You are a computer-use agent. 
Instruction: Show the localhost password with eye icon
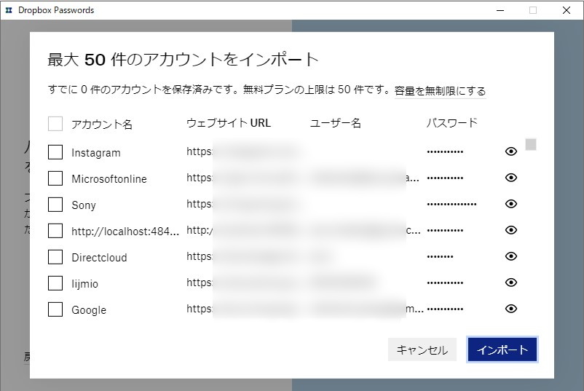click(x=511, y=230)
